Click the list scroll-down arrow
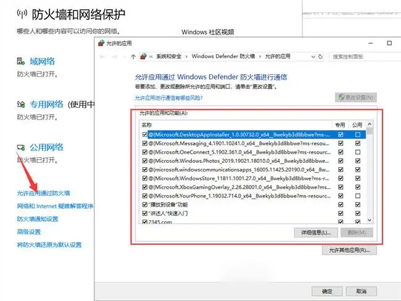401x301 pixels. (x=370, y=220)
